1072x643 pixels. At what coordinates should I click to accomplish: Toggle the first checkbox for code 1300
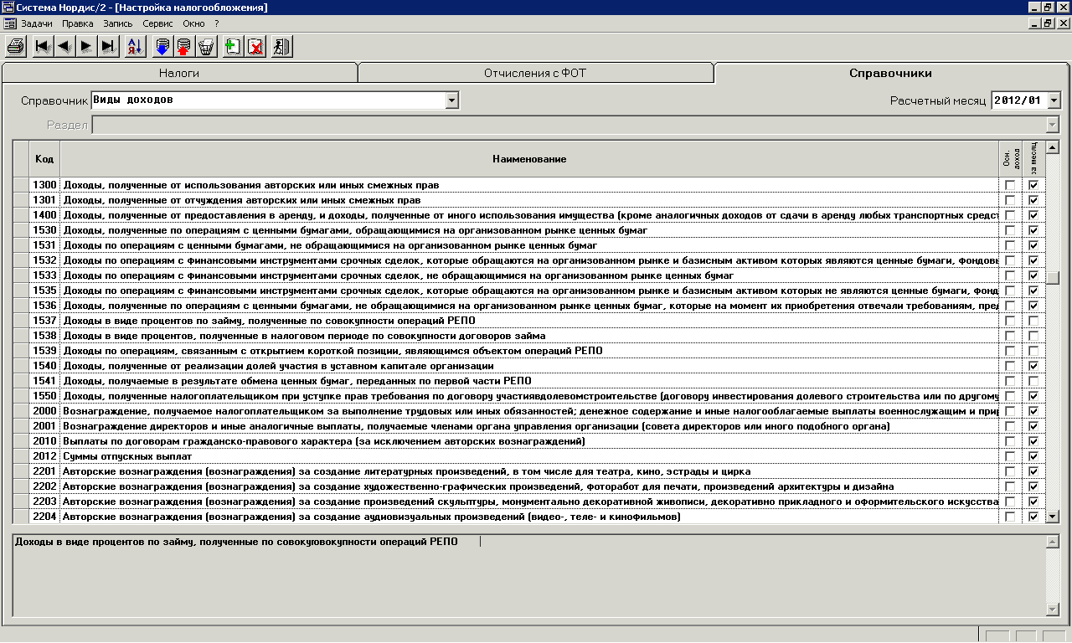1010,185
